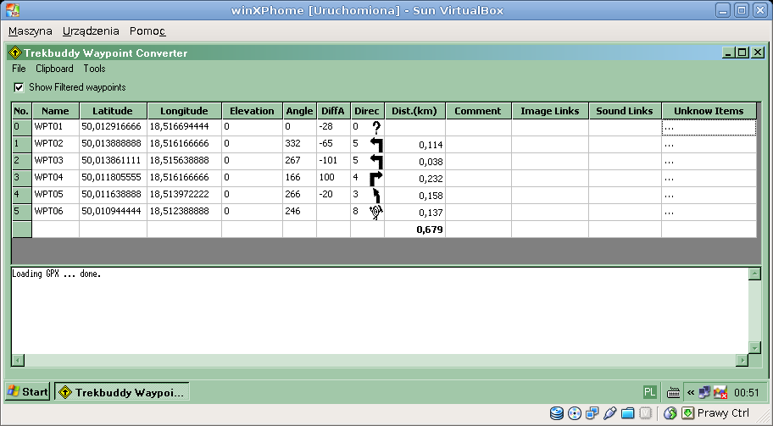Image resolution: width=773 pixels, height=426 pixels.
Task: Select the WPT04 name cell
Action: coord(55,179)
